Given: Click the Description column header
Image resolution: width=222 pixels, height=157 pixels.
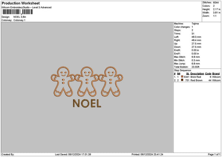Looking at the screenshot, I should pyautogui.click(x=197, y=74).
